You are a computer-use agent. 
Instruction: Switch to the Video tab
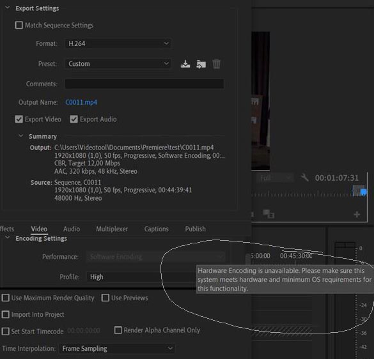coord(39,229)
